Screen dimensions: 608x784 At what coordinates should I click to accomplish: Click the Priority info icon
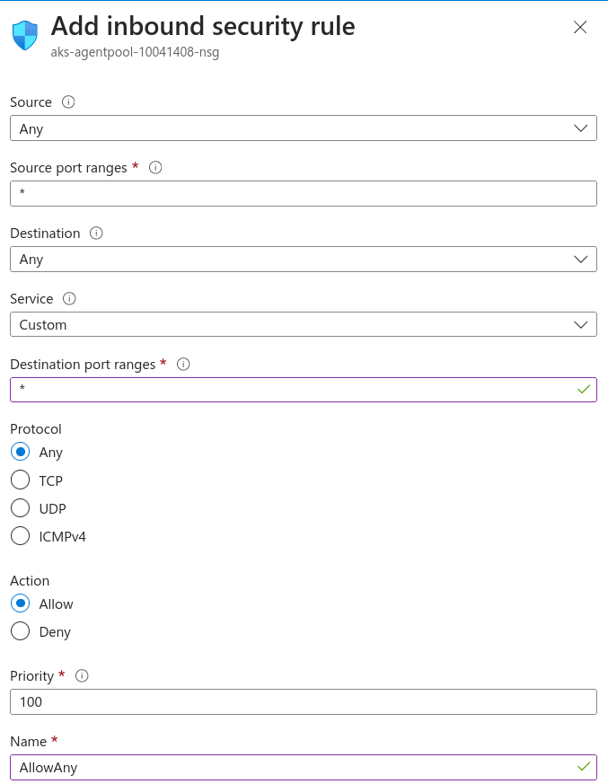pyautogui.click(x=82, y=676)
